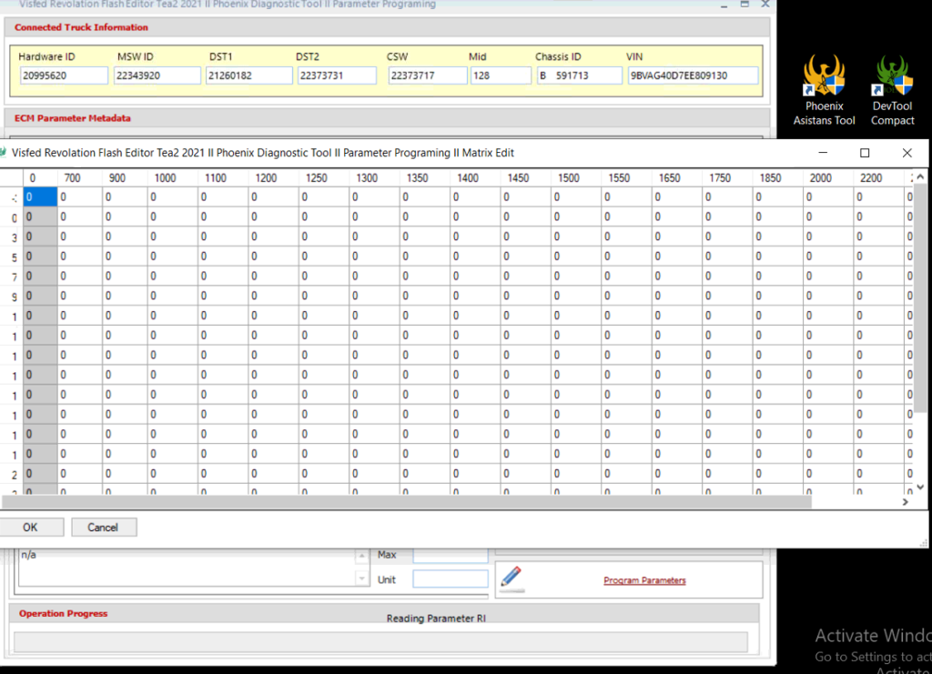The image size is (932, 674).
Task: Click the n/a description text box
Action: pyautogui.click(x=187, y=568)
